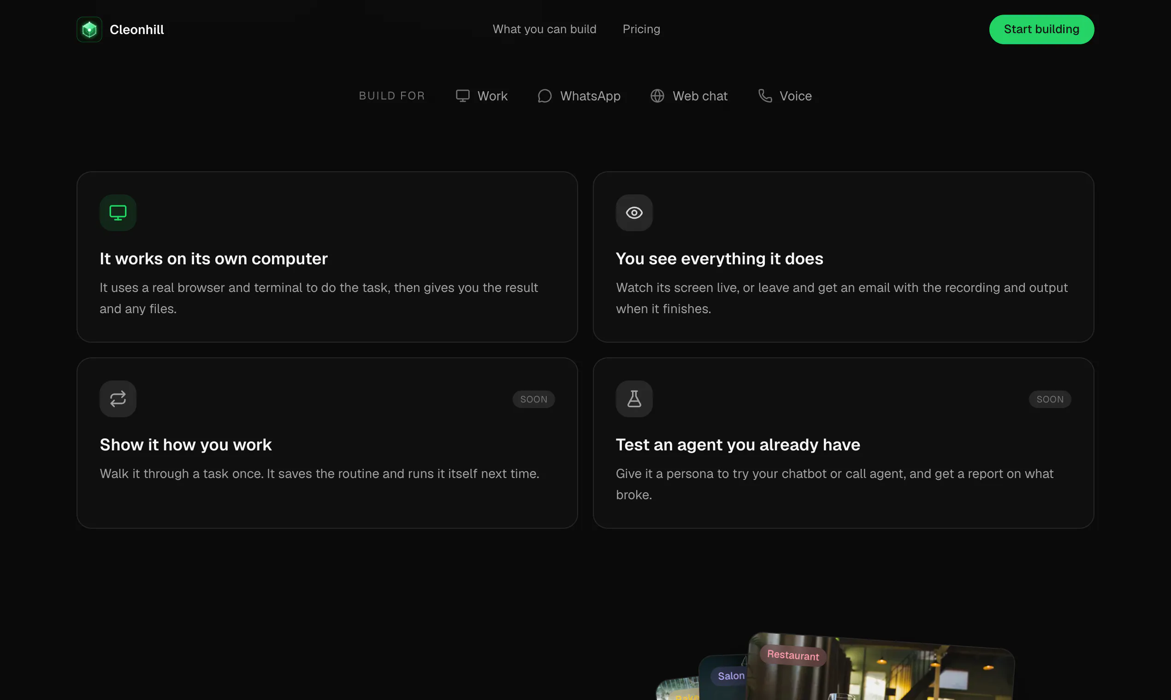Click the 'BUILD FOR' label
This screenshot has height=700, width=1171.
(392, 96)
